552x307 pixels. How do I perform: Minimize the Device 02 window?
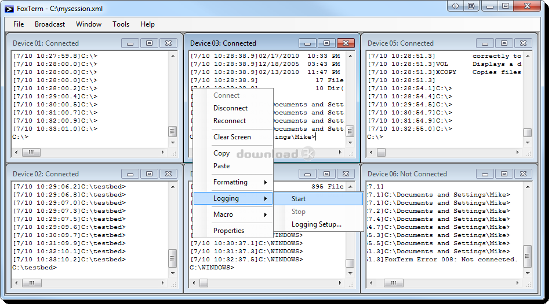130,173
